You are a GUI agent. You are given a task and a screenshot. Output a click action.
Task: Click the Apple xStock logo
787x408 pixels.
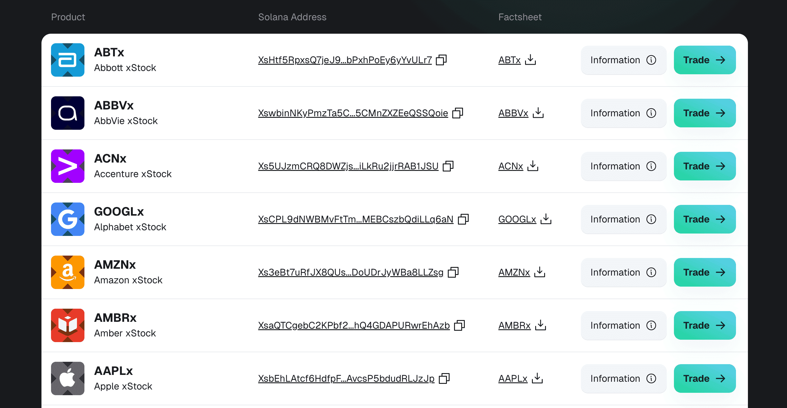(67, 379)
